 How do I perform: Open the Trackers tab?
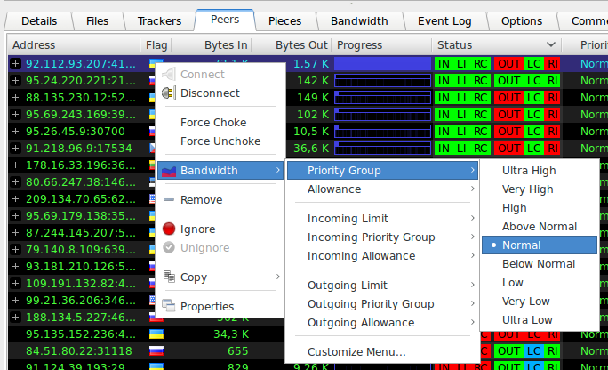(x=159, y=21)
